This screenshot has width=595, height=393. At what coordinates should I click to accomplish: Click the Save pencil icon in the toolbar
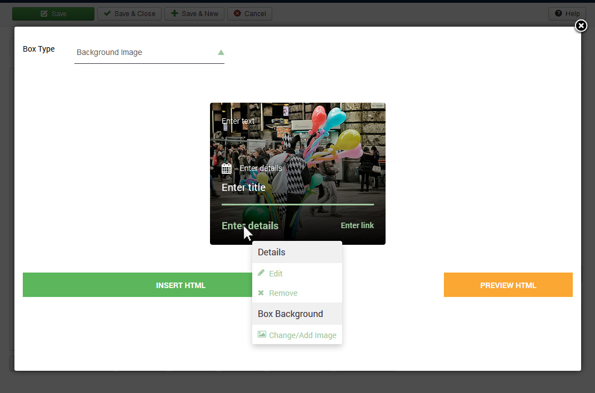pyautogui.click(x=44, y=14)
